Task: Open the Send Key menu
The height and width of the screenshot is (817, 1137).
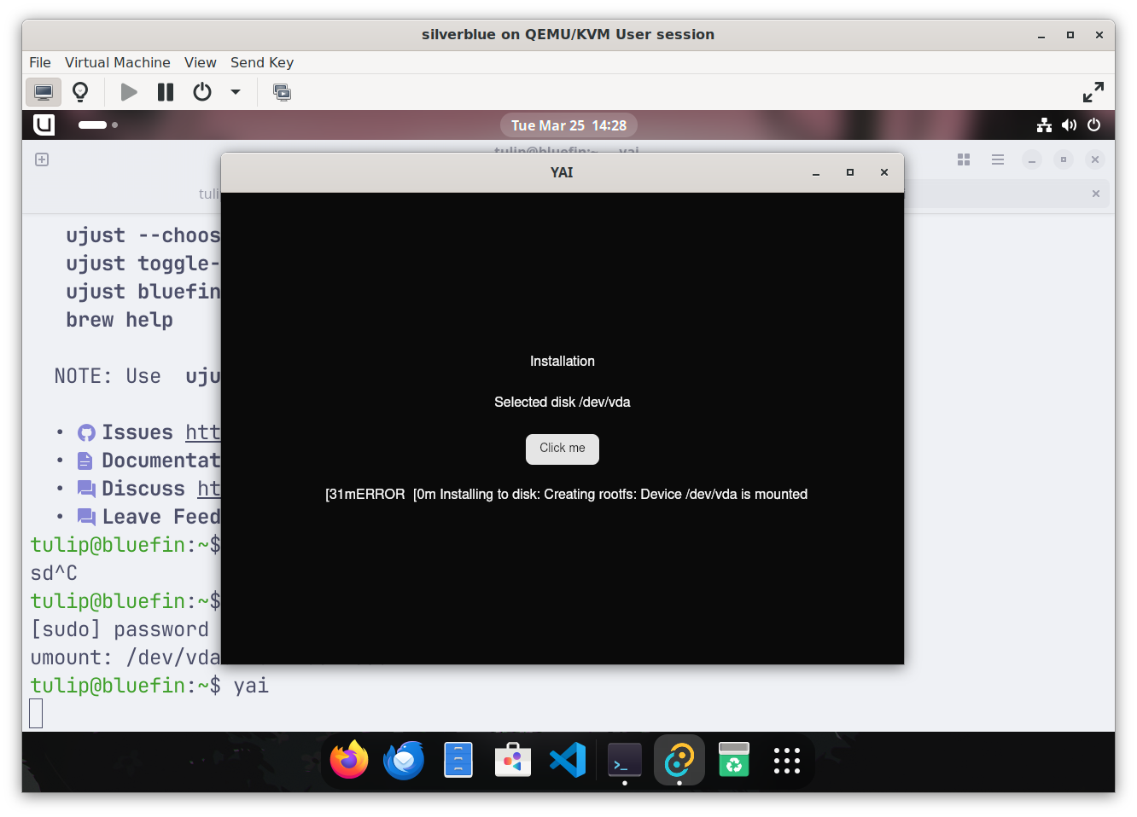Action: pos(262,62)
